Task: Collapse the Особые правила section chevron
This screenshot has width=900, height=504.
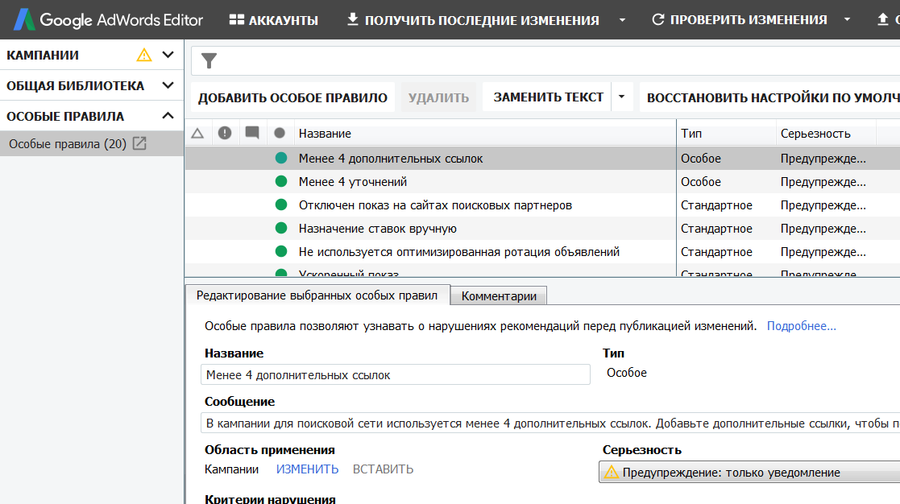Action: tap(168, 116)
